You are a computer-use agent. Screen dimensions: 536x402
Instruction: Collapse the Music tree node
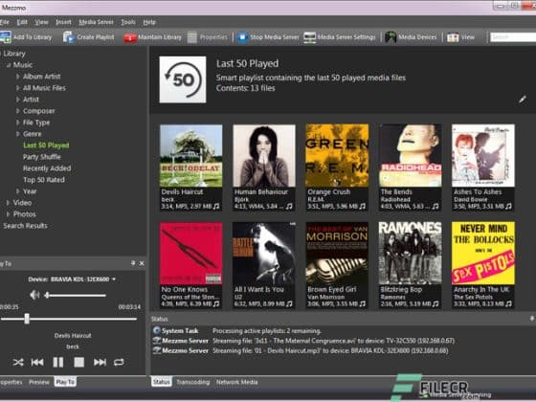pos(9,65)
